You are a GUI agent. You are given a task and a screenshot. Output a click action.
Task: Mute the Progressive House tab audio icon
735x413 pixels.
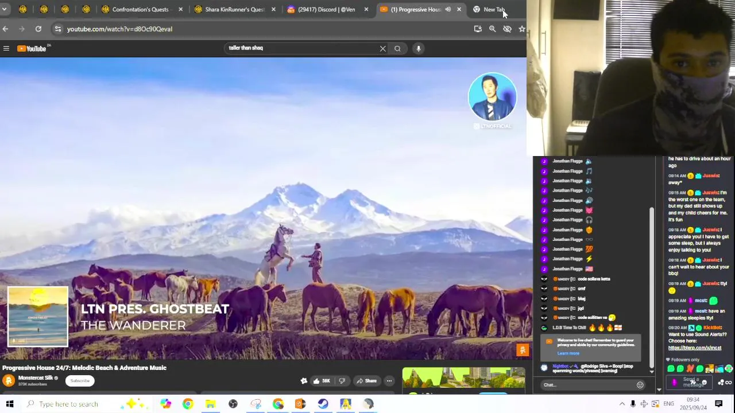click(x=448, y=9)
